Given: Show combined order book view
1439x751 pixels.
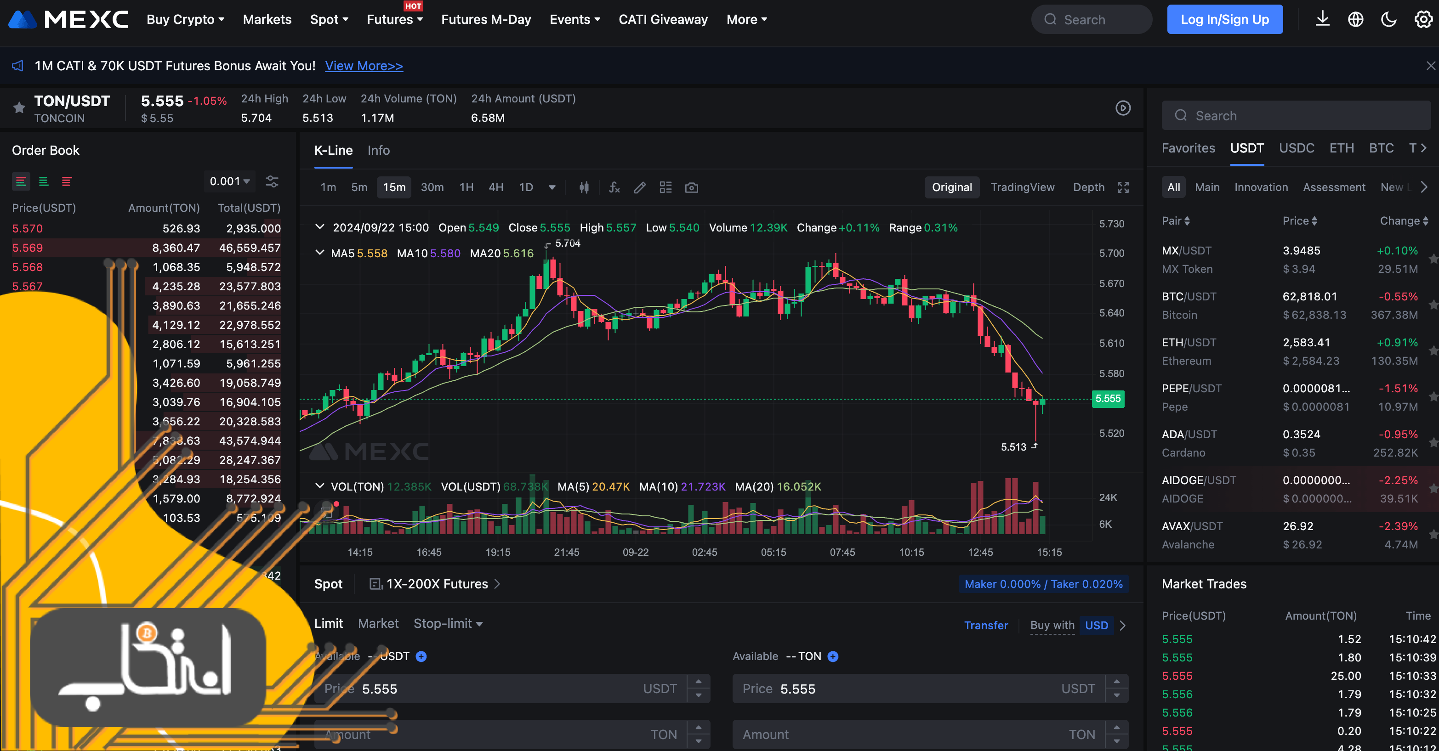Looking at the screenshot, I should 21,181.
